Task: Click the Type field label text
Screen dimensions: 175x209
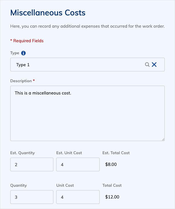Action: pos(15,53)
